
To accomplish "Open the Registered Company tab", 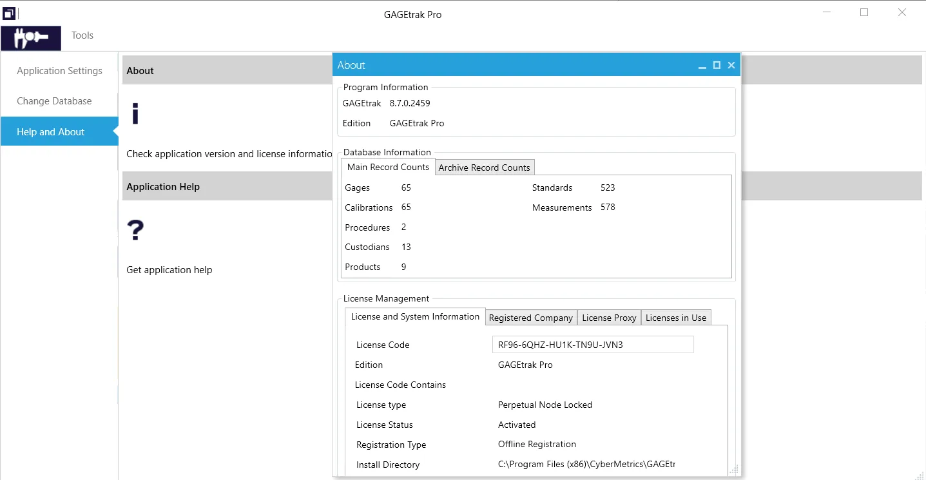I will [x=531, y=318].
